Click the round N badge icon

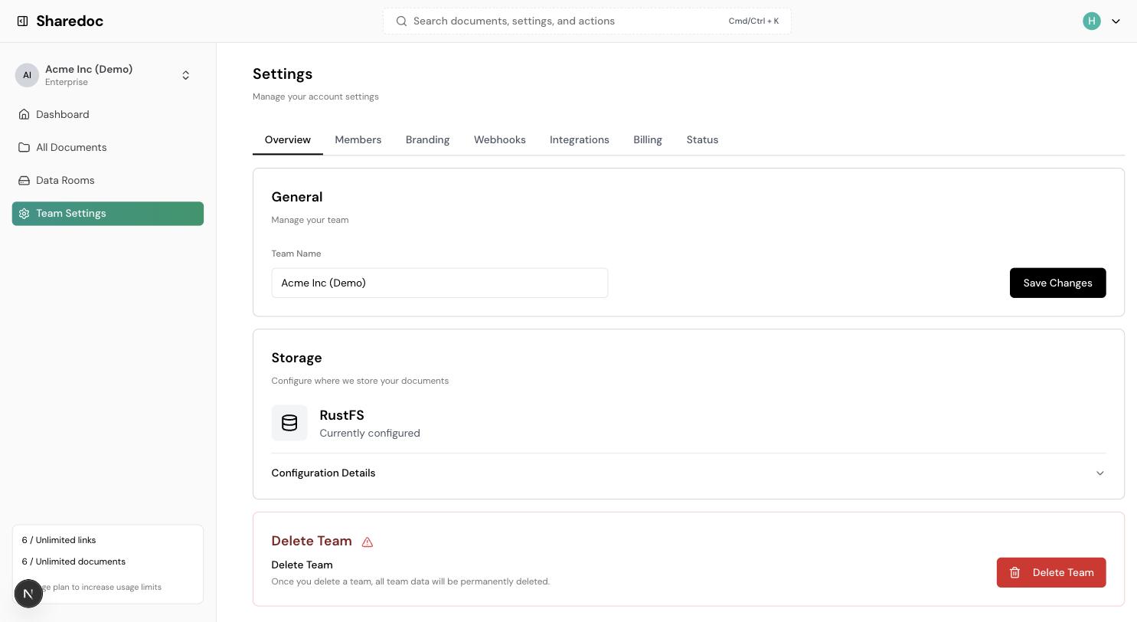tap(28, 594)
